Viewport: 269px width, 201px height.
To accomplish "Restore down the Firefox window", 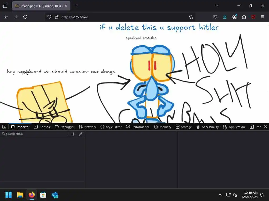I will (251, 6).
